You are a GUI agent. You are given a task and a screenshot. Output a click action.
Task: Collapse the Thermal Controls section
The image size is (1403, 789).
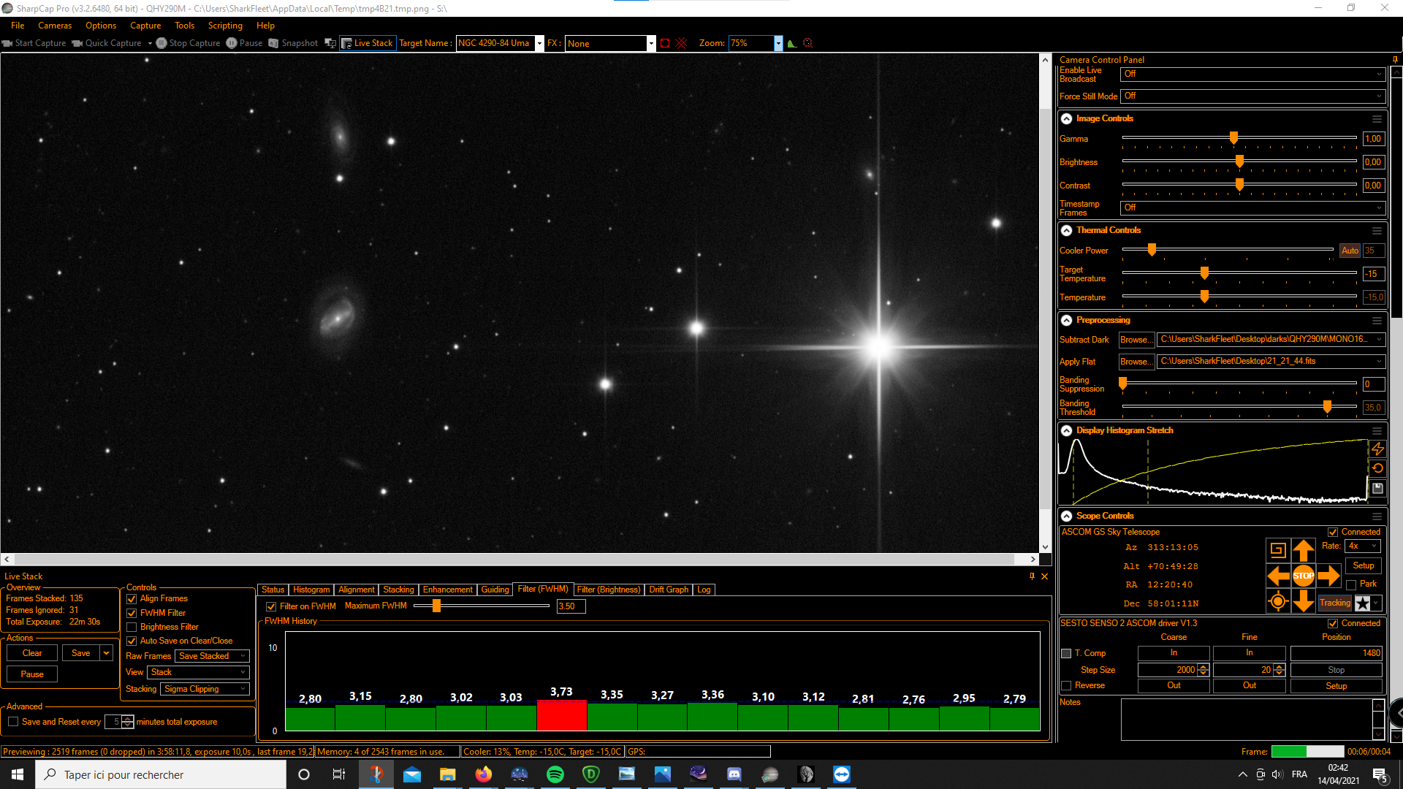click(x=1066, y=230)
